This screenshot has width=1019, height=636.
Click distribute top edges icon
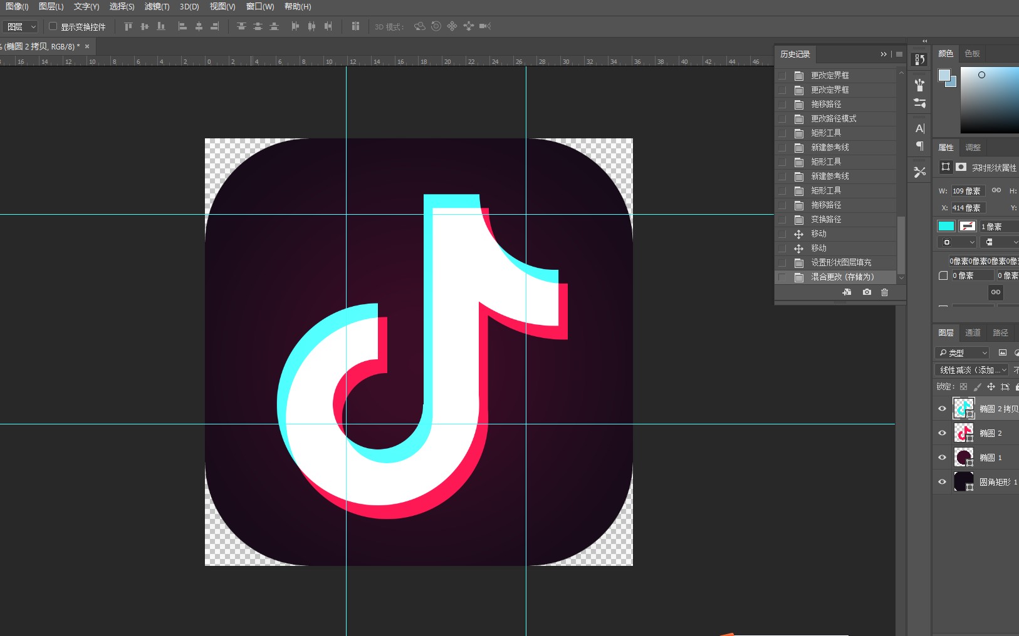pyautogui.click(x=241, y=26)
